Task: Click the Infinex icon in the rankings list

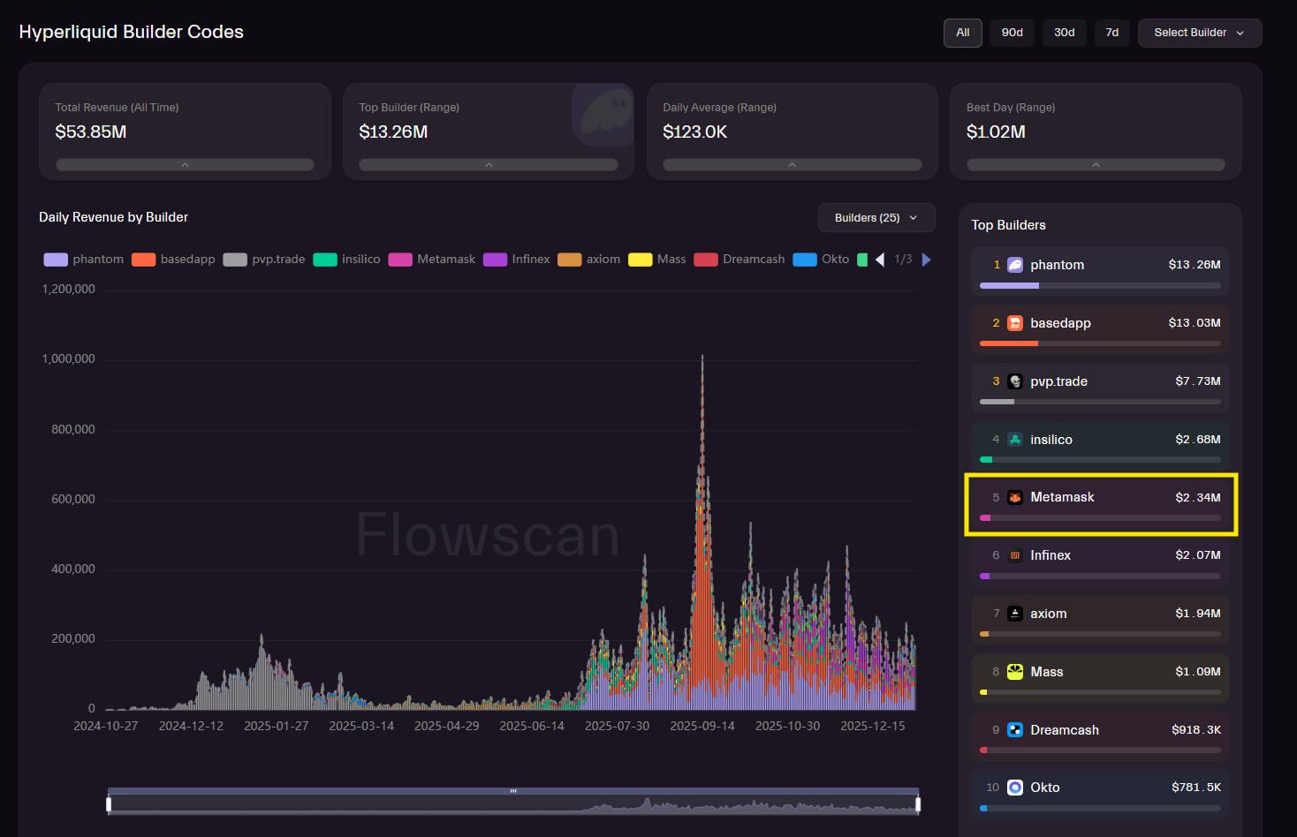Action: pyautogui.click(x=1014, y=555)
